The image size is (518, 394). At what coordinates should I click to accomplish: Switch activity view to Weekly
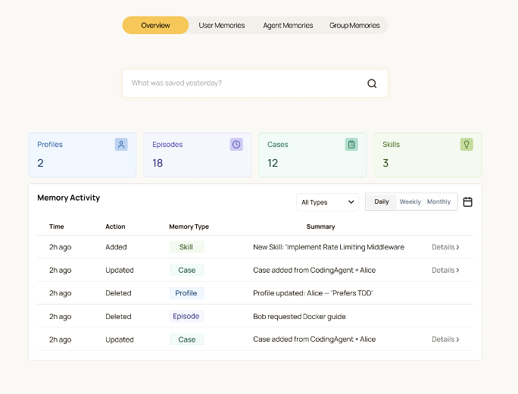pyautogui.click(x=410, y=202)
